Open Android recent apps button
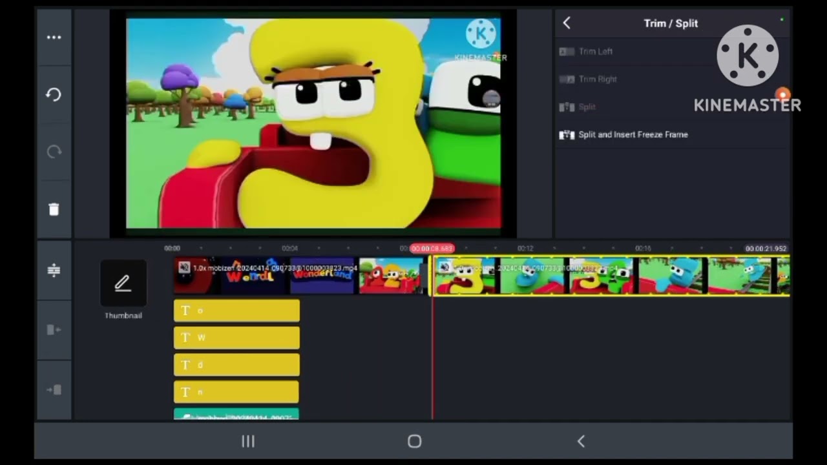This screenshot has width=827, height=465. 248,441
